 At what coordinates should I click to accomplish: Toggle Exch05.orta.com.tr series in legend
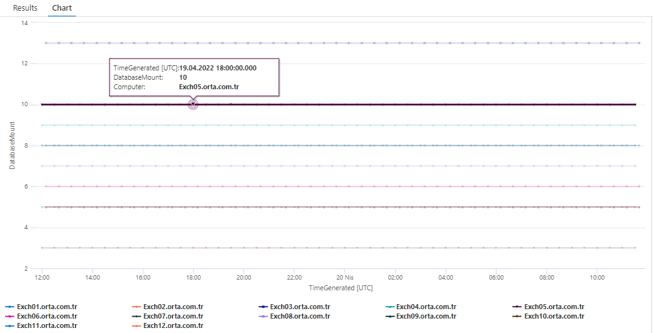(x=548, y=307)
